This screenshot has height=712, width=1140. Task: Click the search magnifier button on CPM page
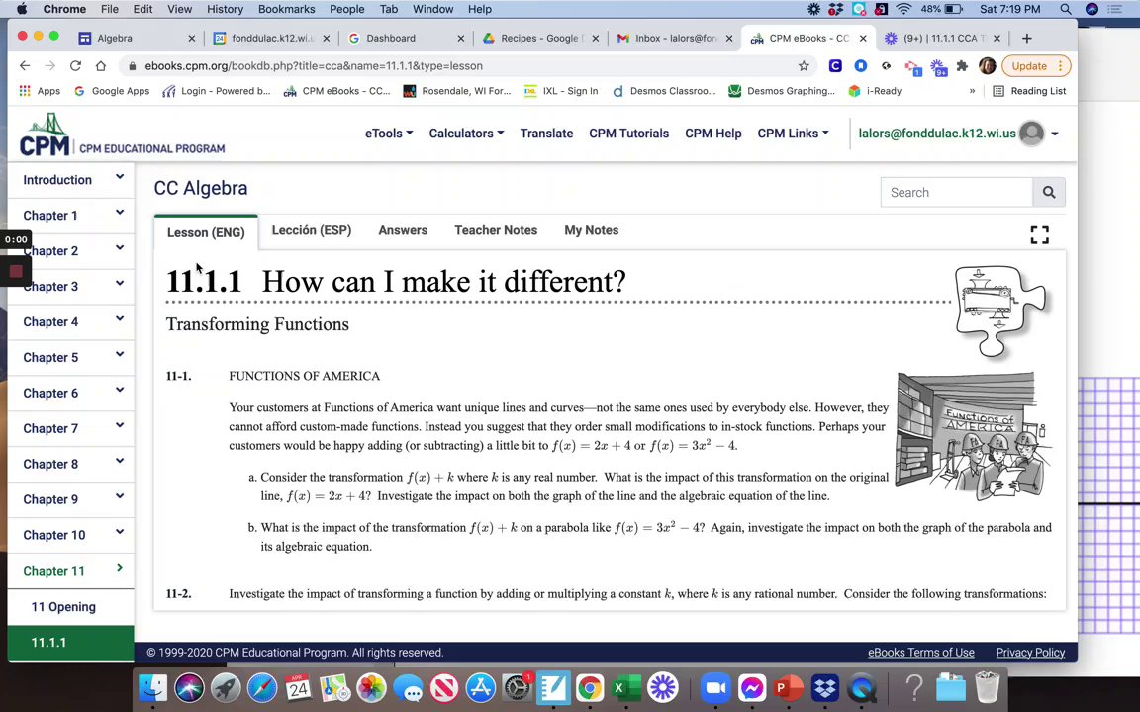pyautogui.click(x=1048, y=192)
